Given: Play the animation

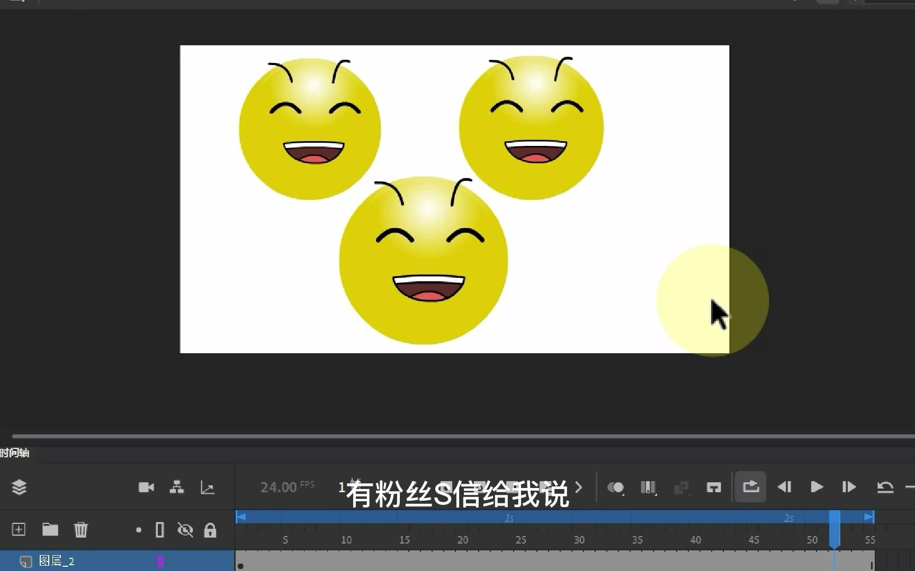Looking at the screenshot, I should click(x=817, y=487).
